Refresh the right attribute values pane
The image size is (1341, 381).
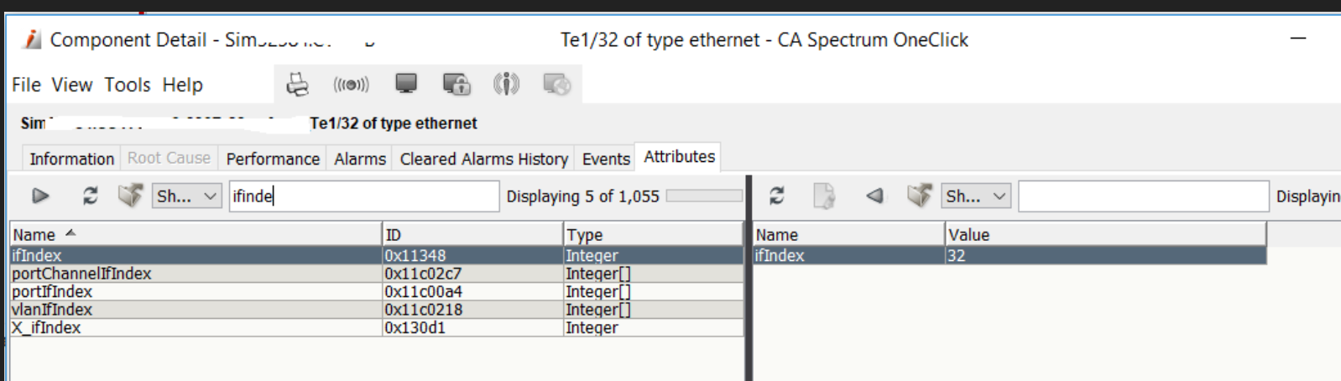click(x=777, y=196)
